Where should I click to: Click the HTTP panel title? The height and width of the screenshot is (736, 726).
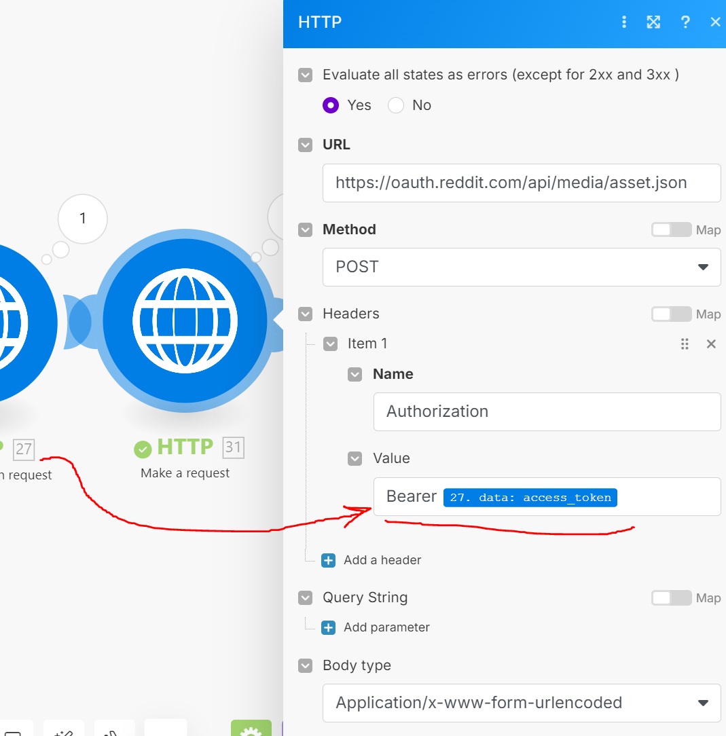point(320,22)
